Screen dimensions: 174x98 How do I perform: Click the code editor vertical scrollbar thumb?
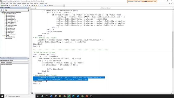173,50
